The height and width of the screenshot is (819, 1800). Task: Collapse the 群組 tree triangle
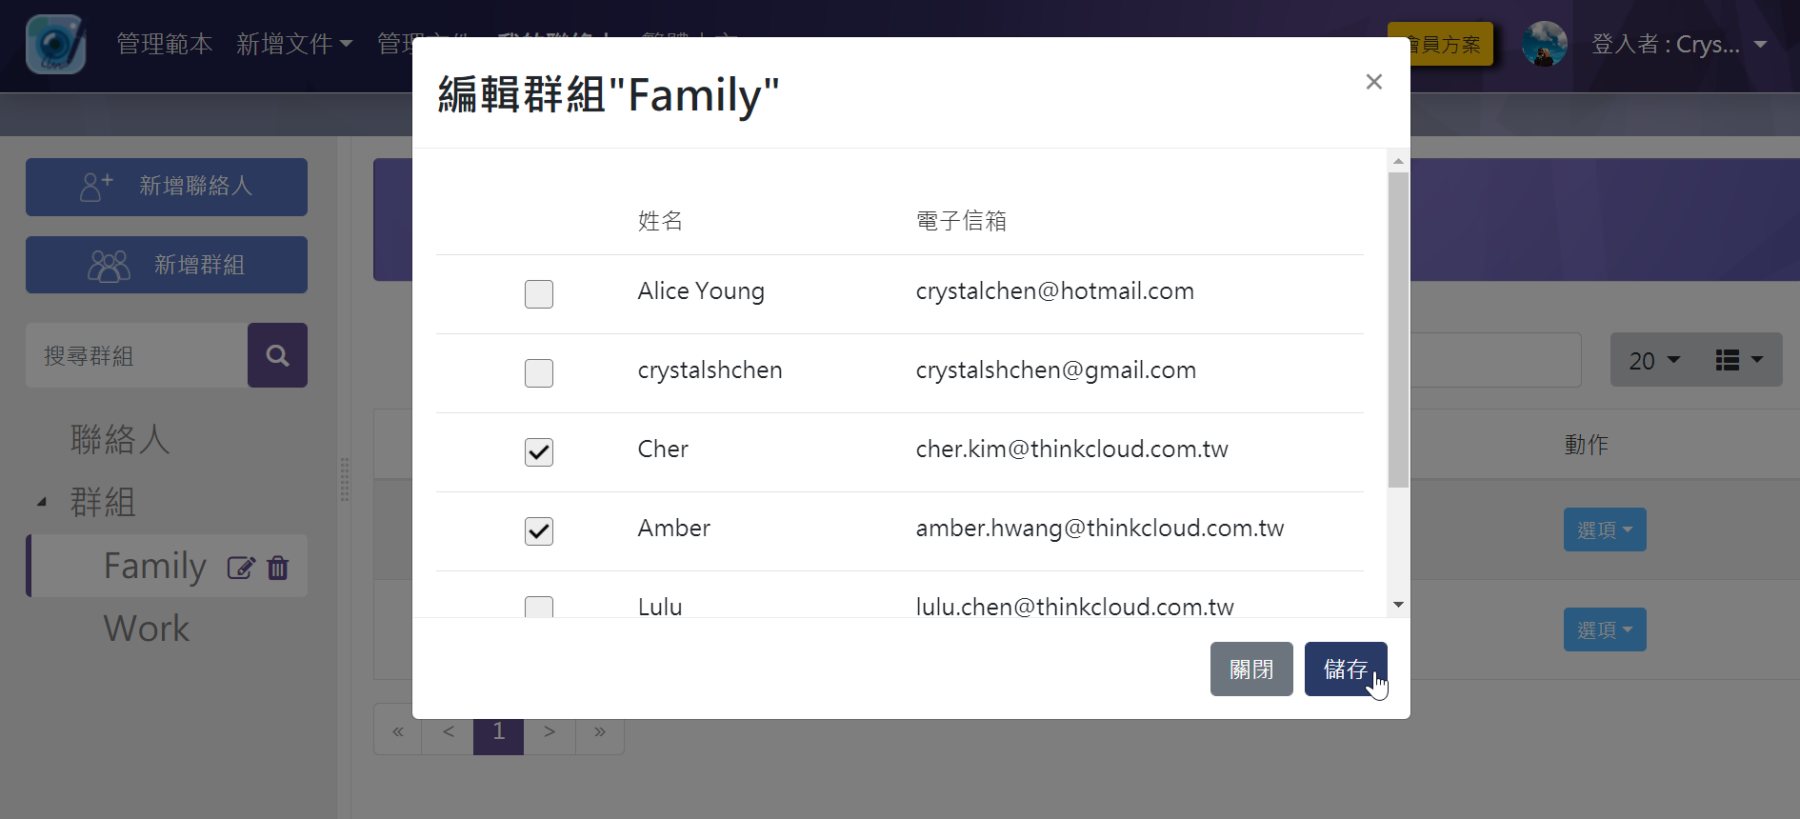point(42,502)
